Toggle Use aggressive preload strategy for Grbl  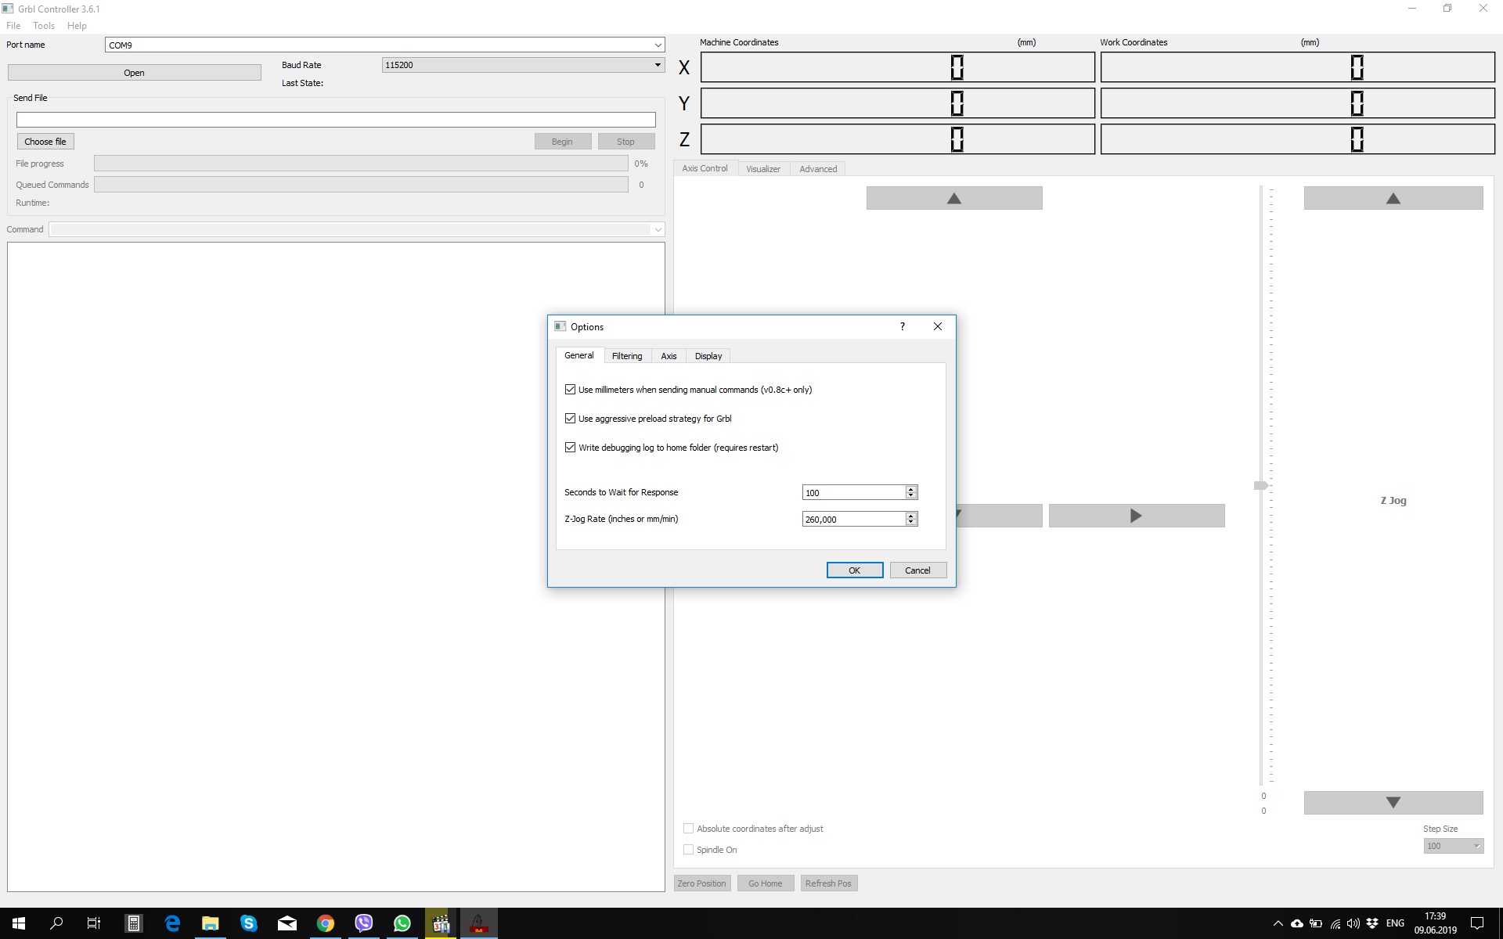(571, 419)
